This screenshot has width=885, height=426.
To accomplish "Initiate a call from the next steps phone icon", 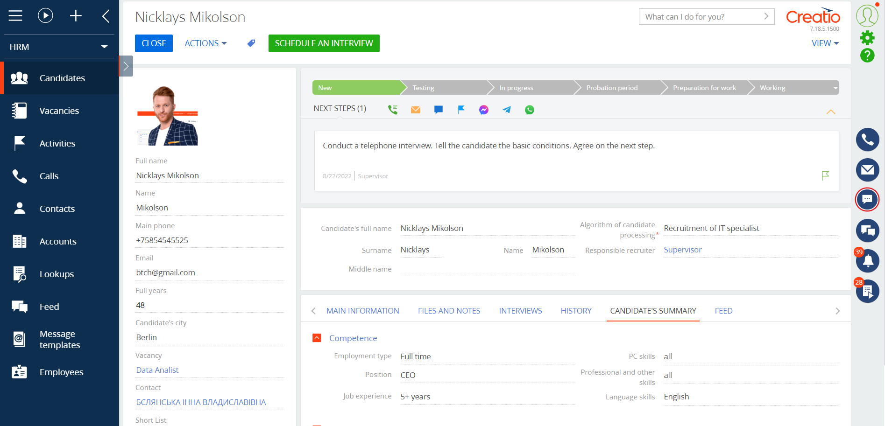I will tap(392, 110).
